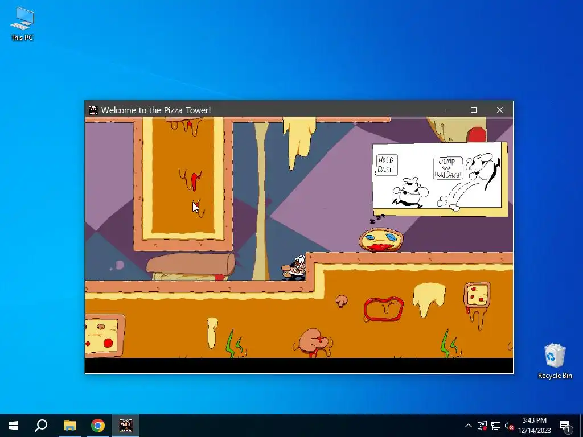Click the show desktop strip beside the clock
Viewport: 583px width, 437px height.
[x=581, y=426]
